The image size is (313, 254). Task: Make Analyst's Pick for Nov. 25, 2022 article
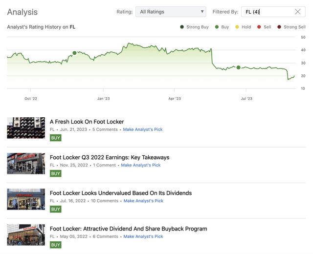tap(141, 165)
